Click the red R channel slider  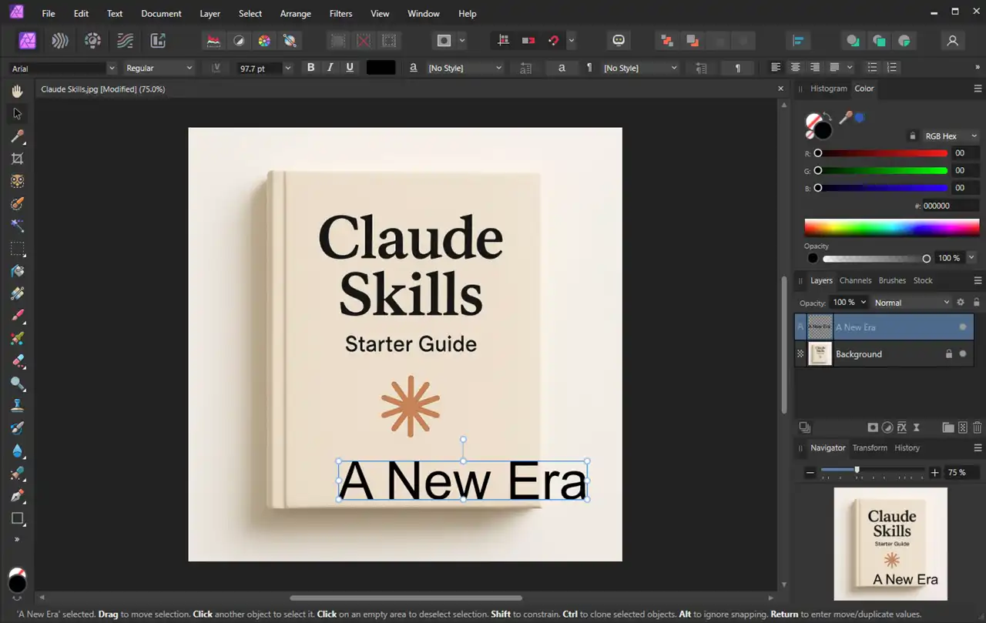(882, 153)
